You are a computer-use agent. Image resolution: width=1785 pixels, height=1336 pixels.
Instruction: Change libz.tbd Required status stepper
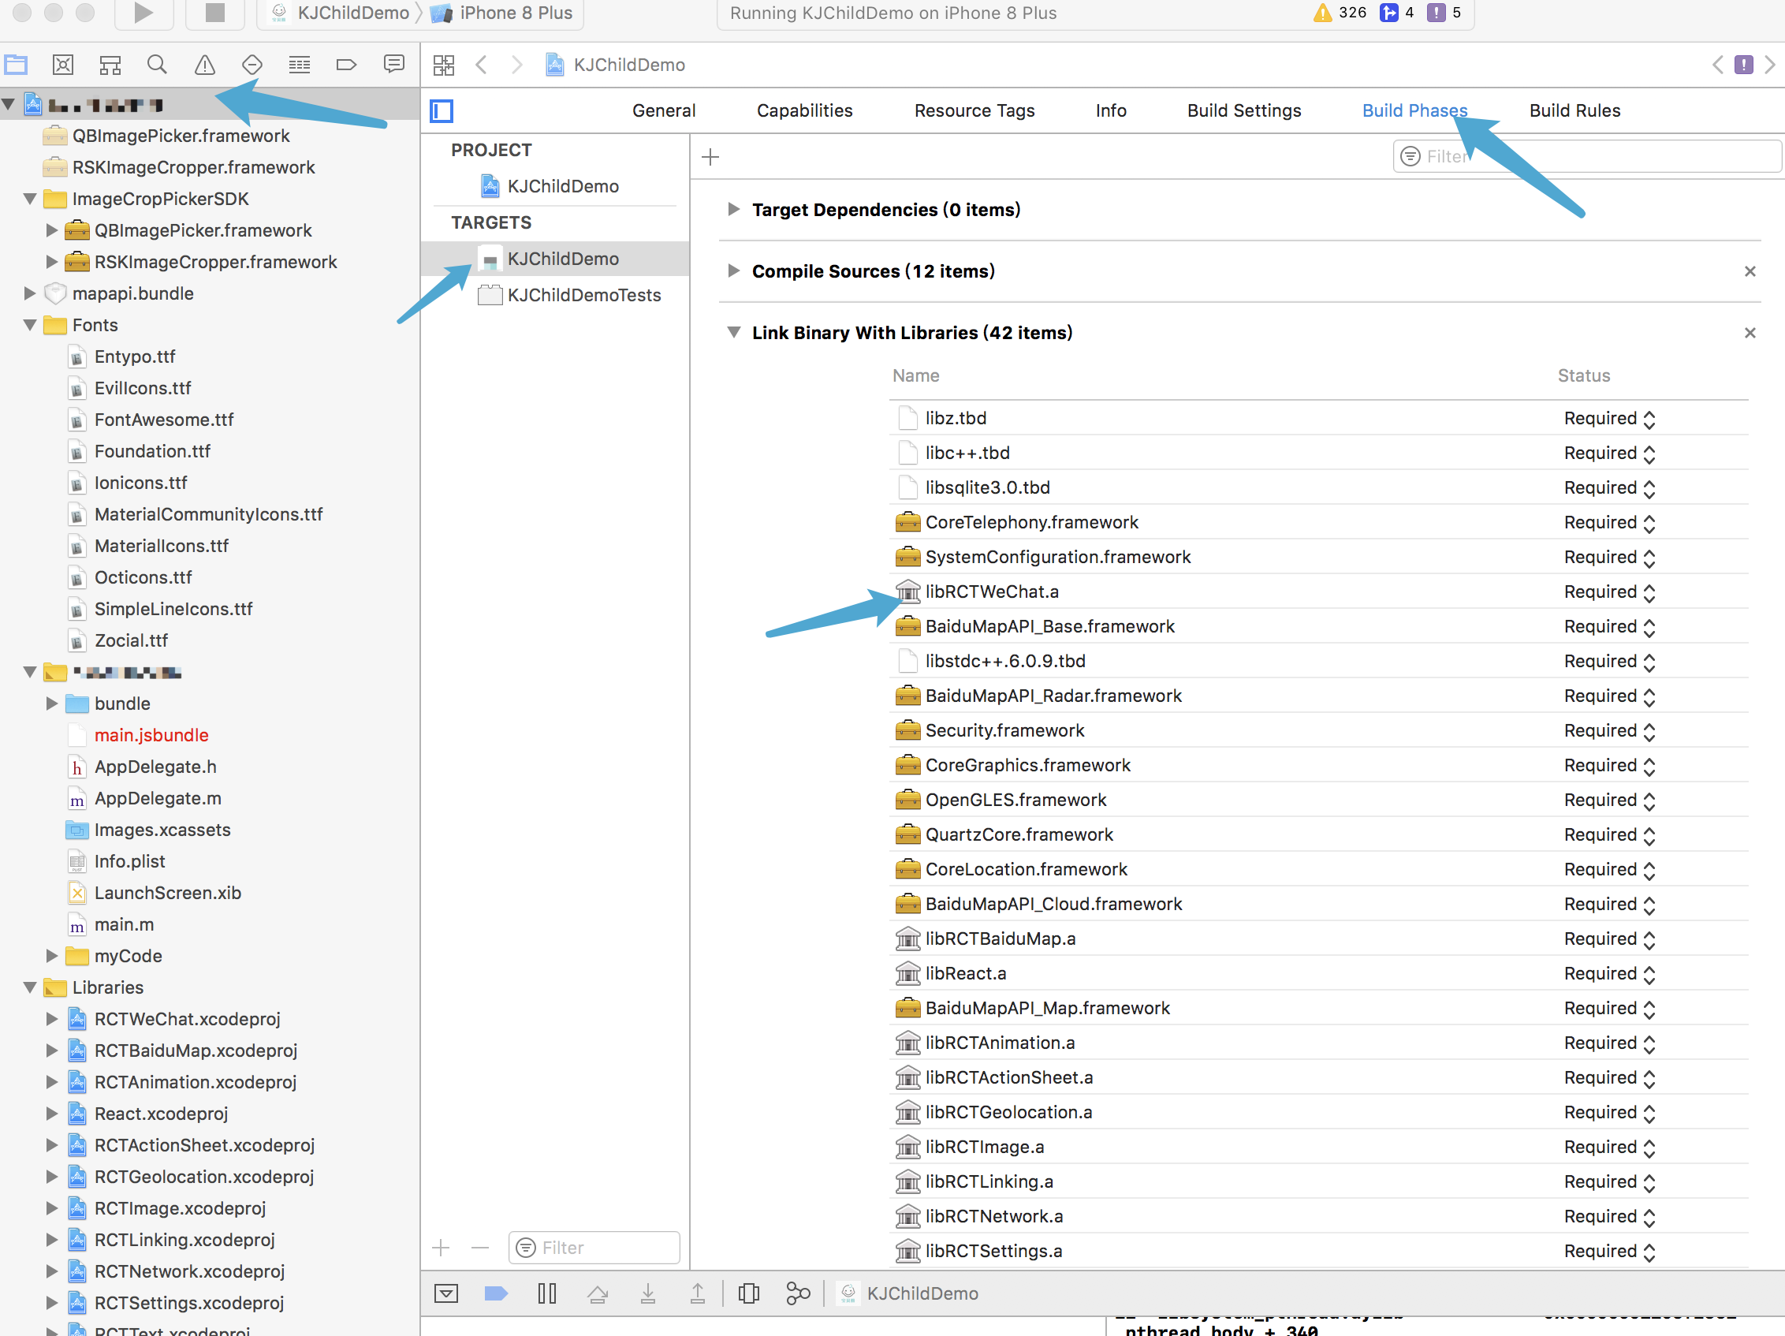click(x=1649, y=419)
